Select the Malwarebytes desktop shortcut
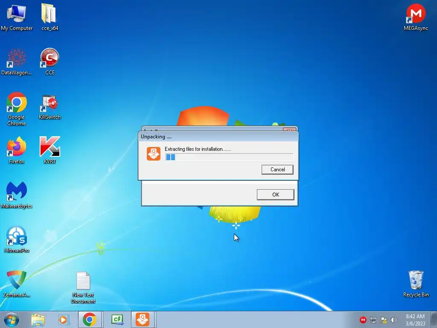The image size is (437, 328). tap(17, 195)
